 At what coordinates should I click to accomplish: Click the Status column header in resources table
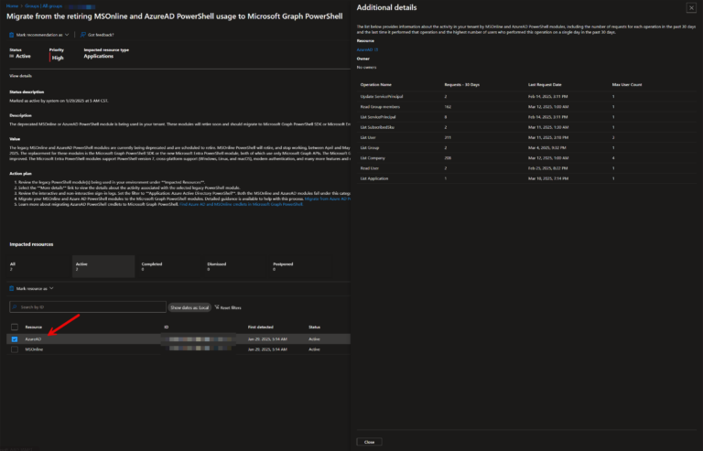point(314,328)
